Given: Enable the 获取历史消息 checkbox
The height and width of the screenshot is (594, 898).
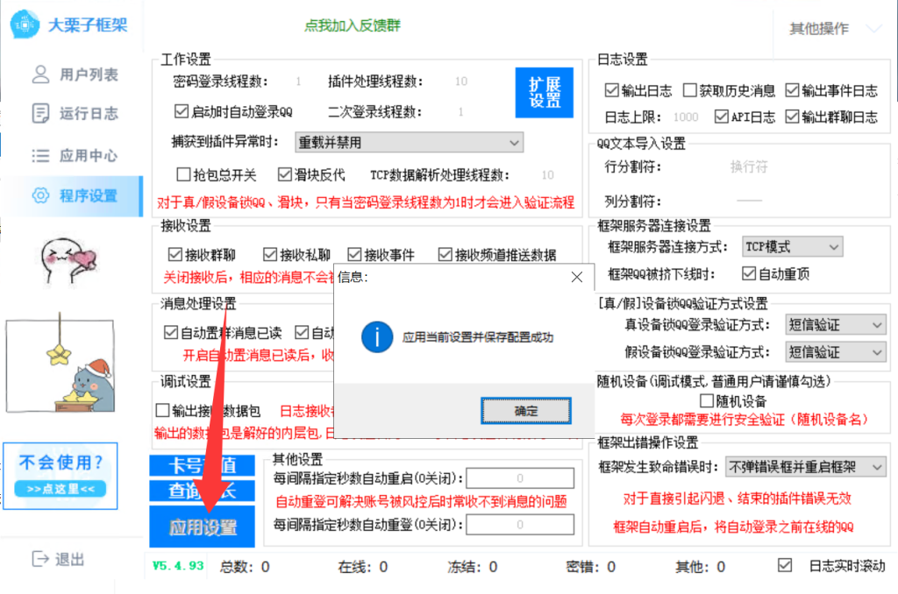Looking at the screenshot, I should point(690,90).
